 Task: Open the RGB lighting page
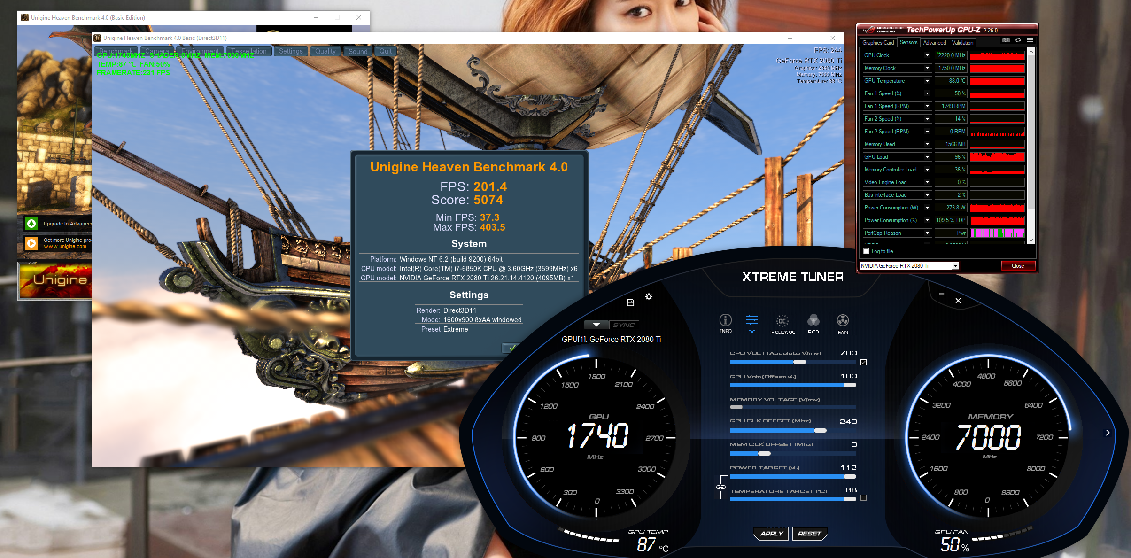click(x=813, y=324)
